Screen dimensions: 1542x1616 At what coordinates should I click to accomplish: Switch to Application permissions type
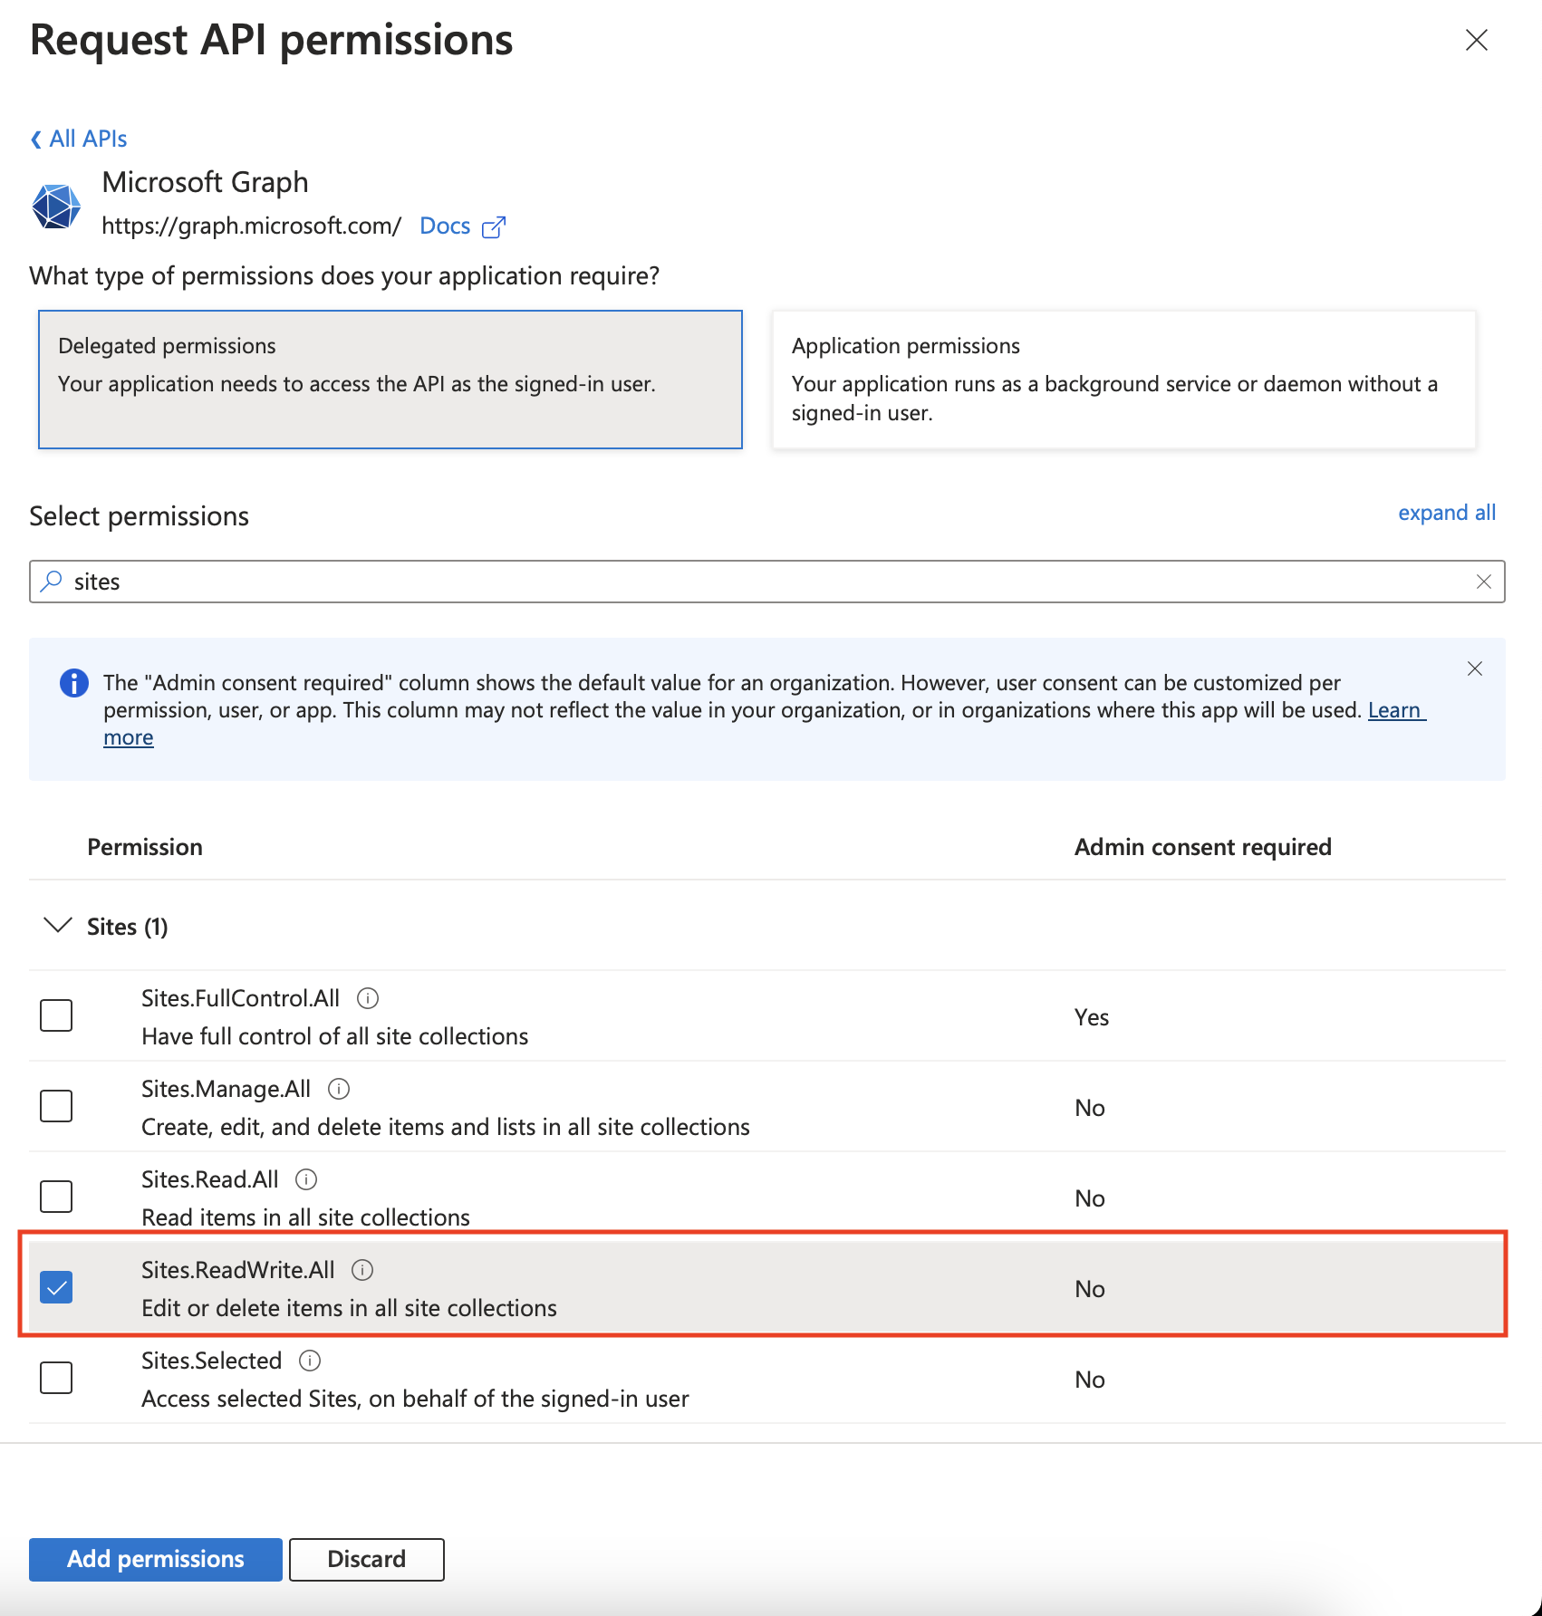tap(1123, 380)
